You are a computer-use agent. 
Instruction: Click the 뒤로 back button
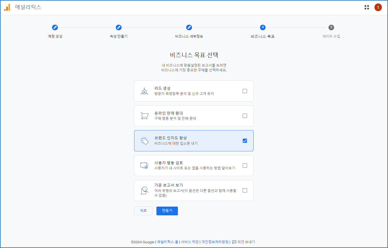143,211
